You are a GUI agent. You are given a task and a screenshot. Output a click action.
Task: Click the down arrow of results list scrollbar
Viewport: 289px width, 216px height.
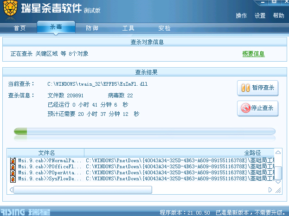click(x=278, y=182)
